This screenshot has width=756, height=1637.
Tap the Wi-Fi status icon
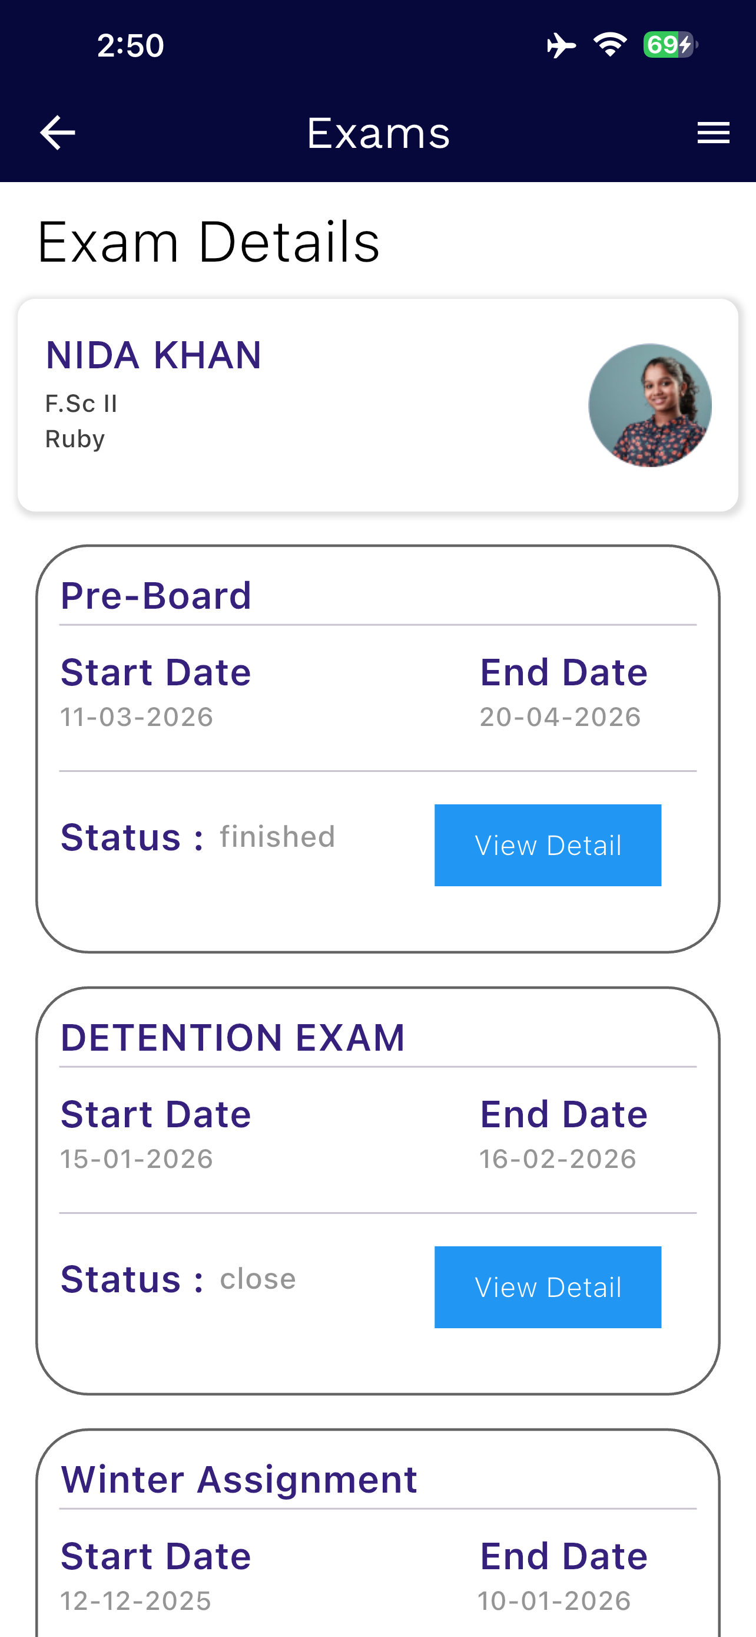(x=610, y=44)
